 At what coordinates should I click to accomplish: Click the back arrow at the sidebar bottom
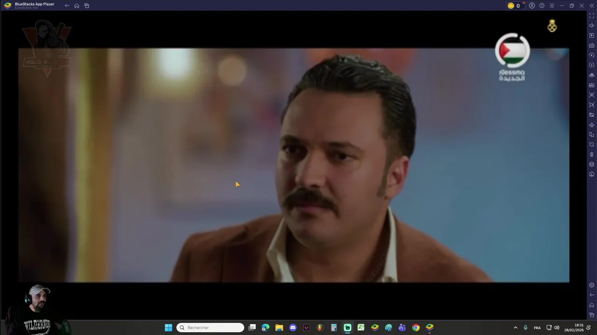click(592, 295)
